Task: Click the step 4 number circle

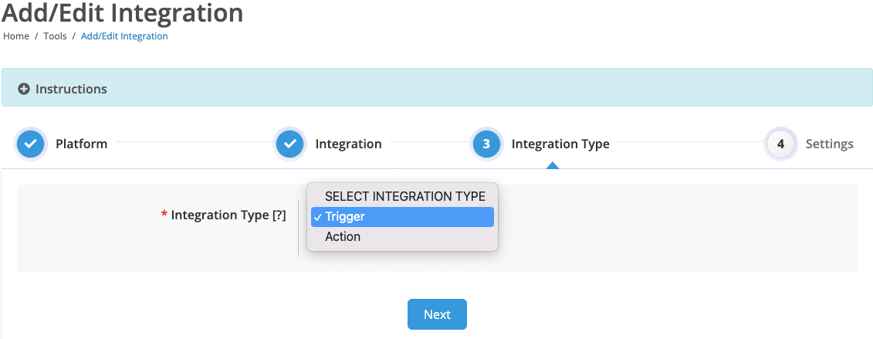Action: (x=780, y=144)
